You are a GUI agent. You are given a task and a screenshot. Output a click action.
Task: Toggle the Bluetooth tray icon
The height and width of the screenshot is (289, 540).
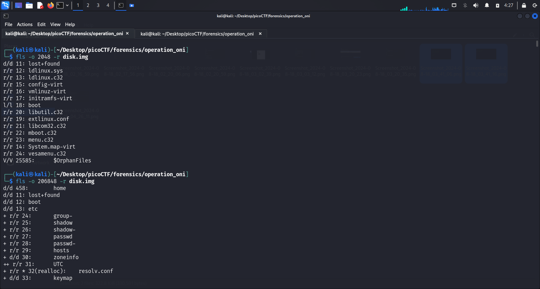[465, 5]
